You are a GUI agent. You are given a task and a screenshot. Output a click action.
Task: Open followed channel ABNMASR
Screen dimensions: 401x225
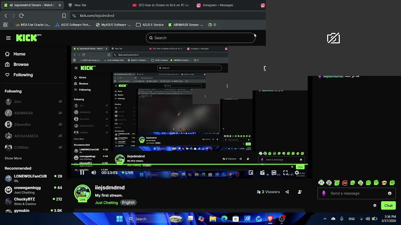click(34, 113)
